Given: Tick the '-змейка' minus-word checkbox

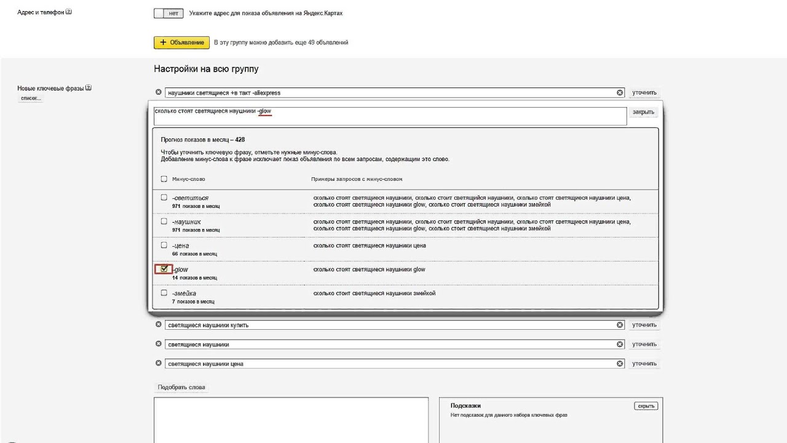Looking at the screenshot, I should coord(164,293).
